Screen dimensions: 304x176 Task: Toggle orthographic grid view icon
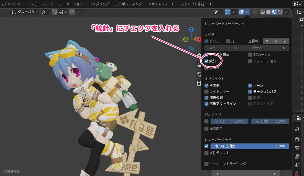(199, 83)
